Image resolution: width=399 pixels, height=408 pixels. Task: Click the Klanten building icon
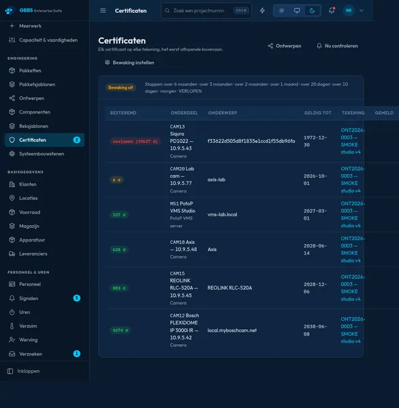pos(12,184)
